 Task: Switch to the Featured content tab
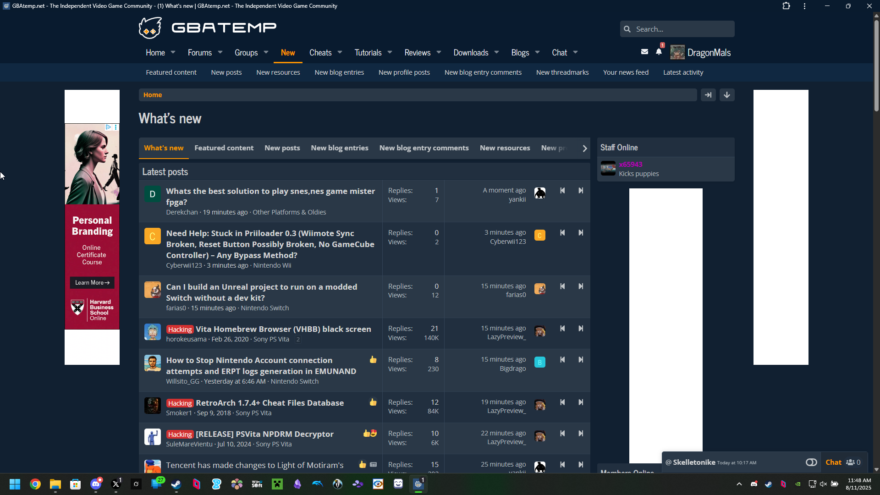(224, 148)
